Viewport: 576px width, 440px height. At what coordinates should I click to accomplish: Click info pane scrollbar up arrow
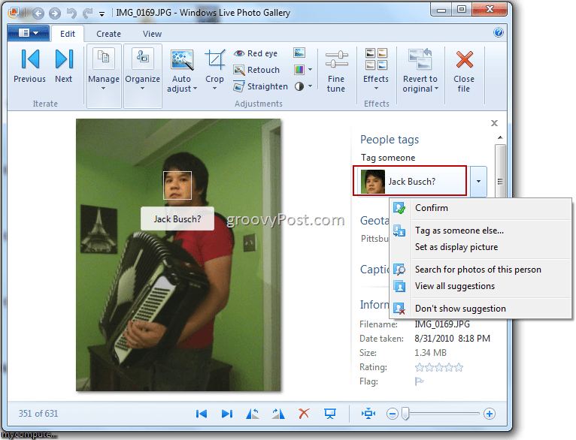tap(500, 137)
